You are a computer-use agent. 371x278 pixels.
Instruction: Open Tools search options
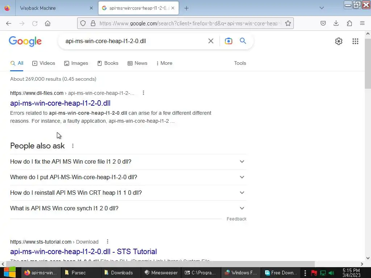click(240, 63)
